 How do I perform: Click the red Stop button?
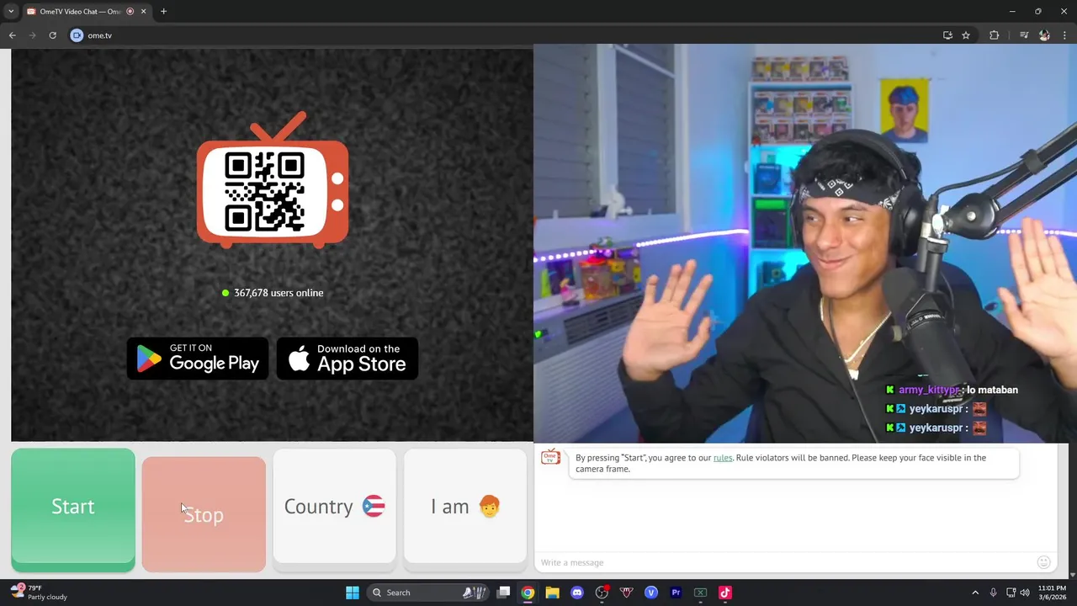[204, 514]
